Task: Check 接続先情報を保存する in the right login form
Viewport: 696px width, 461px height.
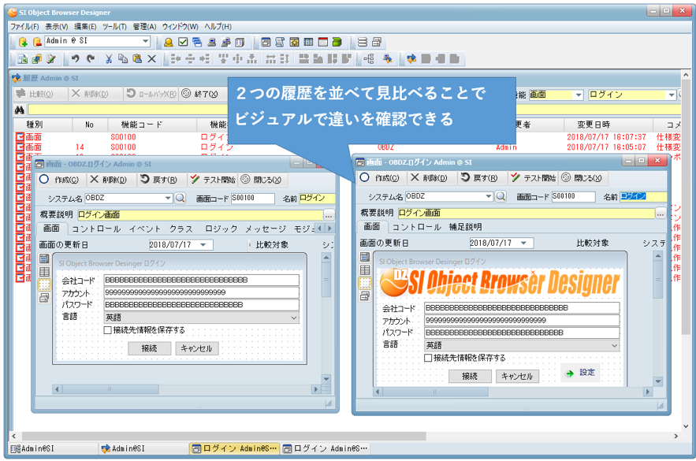Action: click(428, 358)
